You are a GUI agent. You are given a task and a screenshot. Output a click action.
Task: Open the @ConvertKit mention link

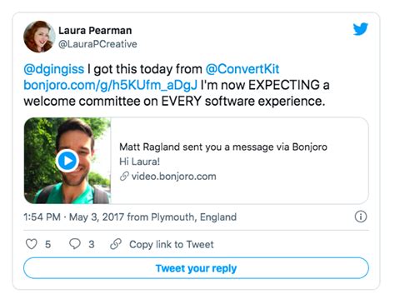[242, 69]
